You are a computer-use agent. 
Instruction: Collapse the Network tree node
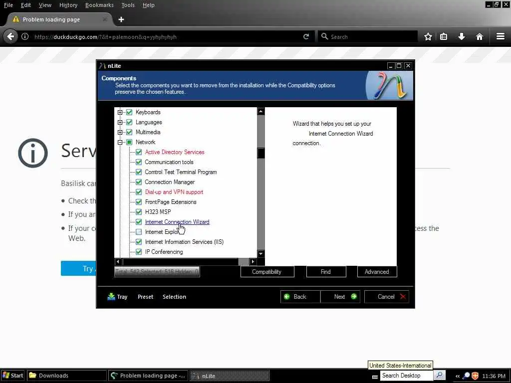coord(120,142)
